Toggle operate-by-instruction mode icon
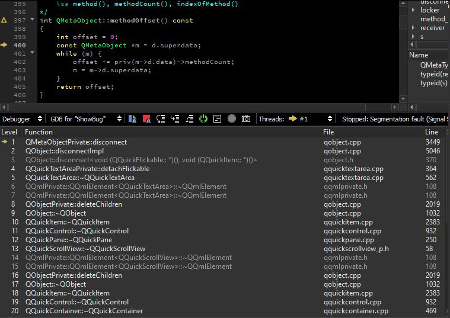 click(x=218, y=119)
